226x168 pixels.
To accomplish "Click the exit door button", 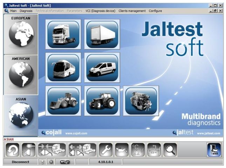I will pos(214,150).
